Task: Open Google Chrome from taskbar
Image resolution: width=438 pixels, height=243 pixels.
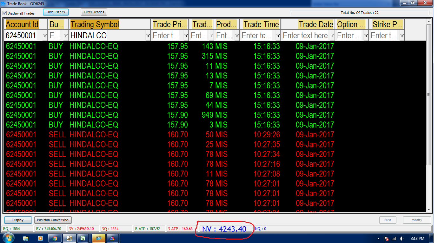Action: click(x=55, y=238)
